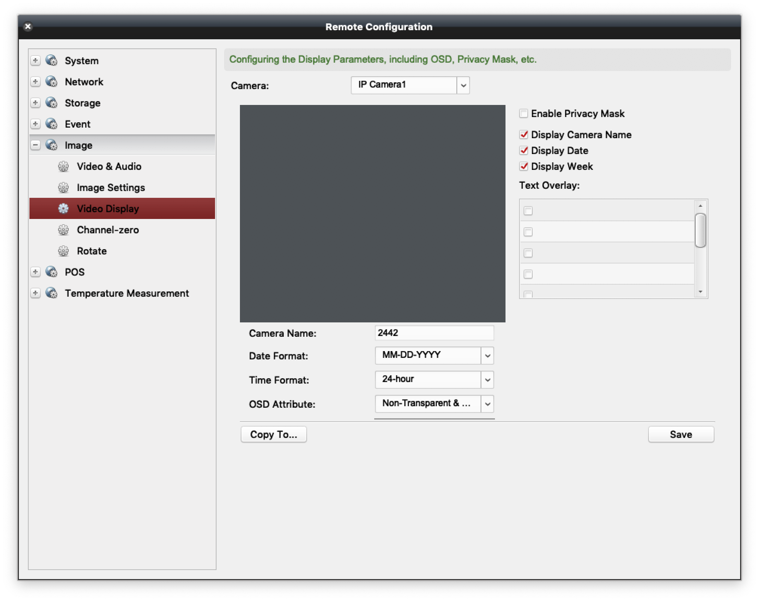Click the Temperature Measurement globe-gear icon
The height and width of the screenshot is (601, 759).
click(x=51, y=293)
